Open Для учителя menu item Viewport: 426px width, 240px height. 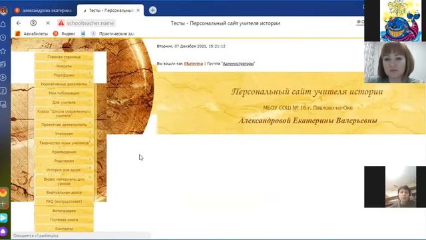click(x=64, y=102)
